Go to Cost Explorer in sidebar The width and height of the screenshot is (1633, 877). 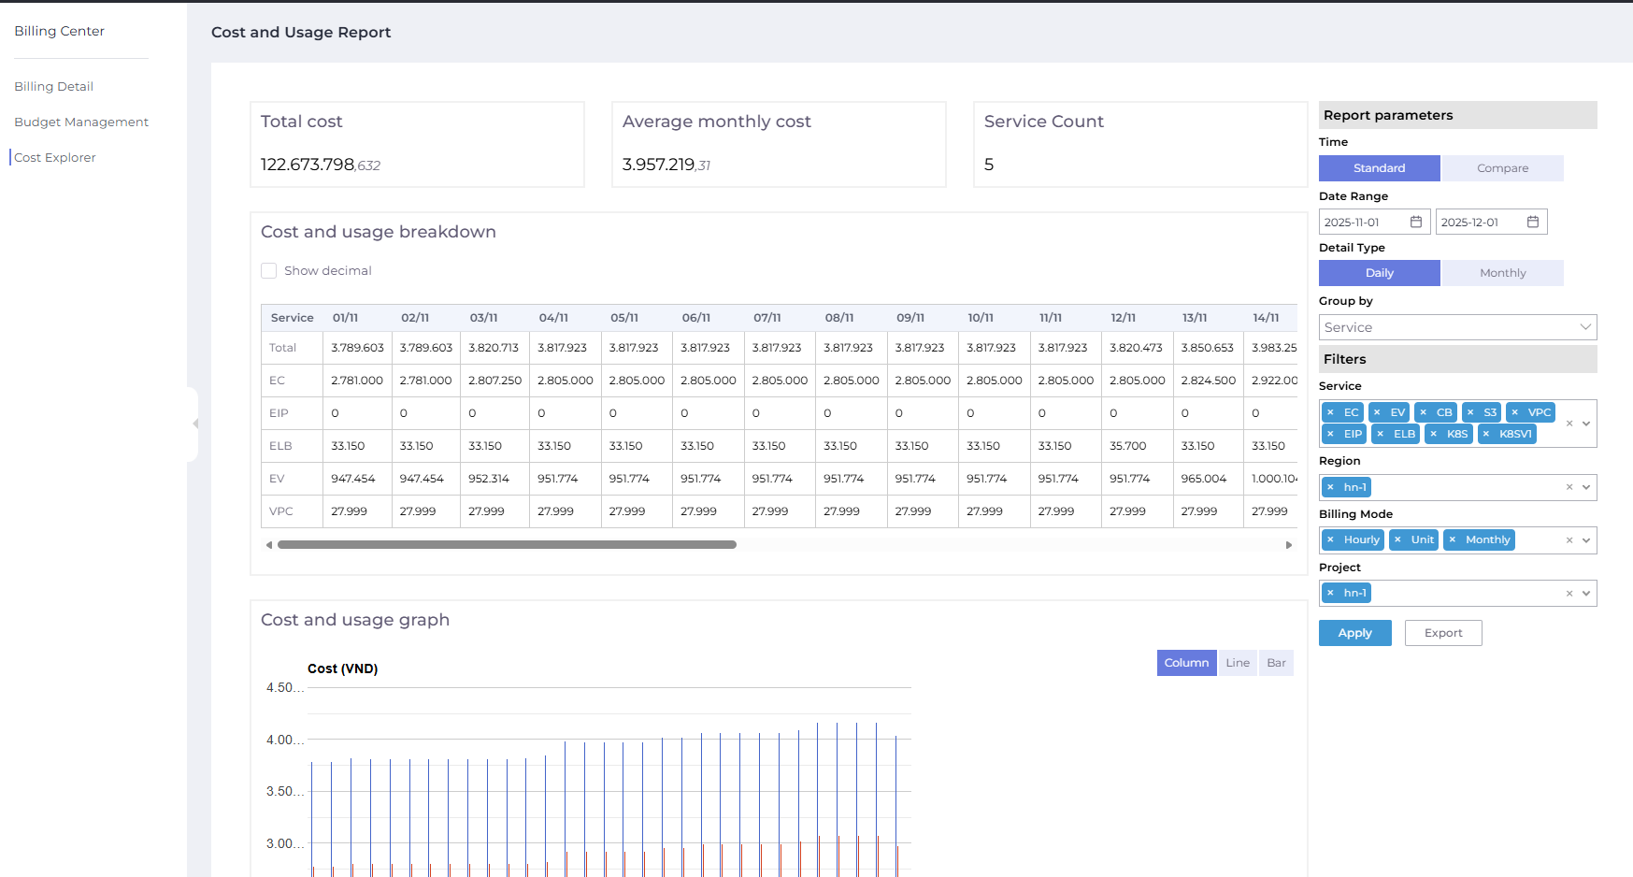pos(55,157)
